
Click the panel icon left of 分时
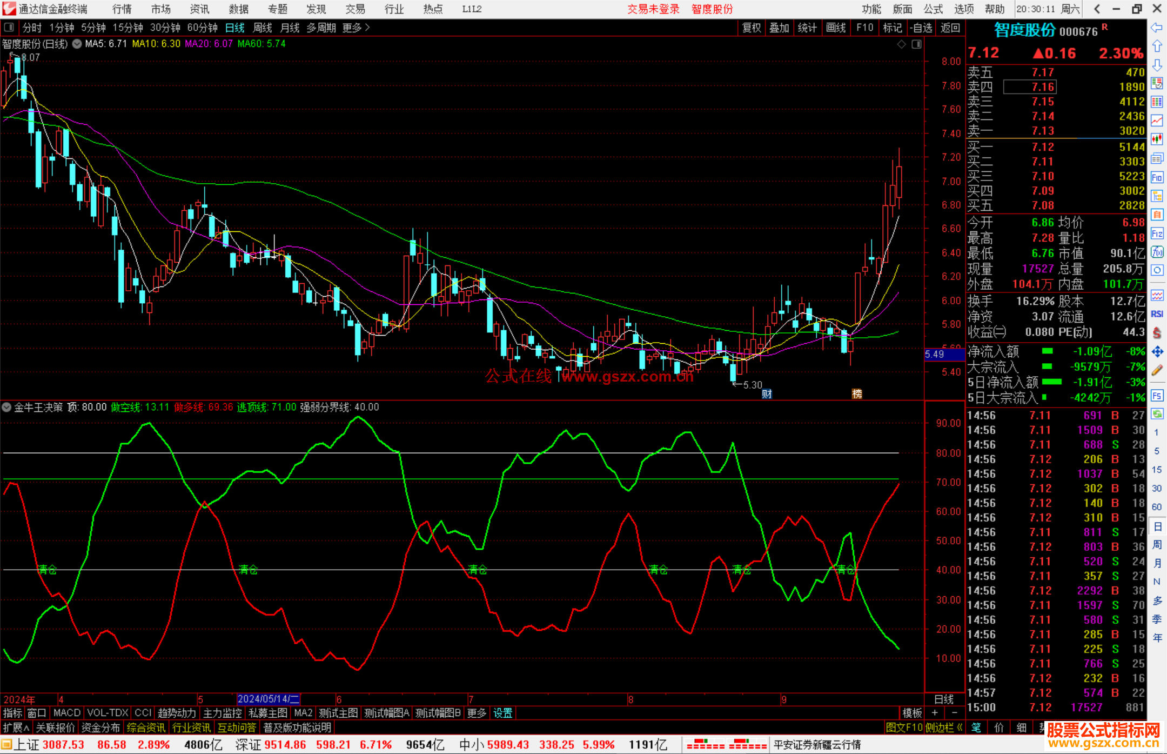click(9, 27)
